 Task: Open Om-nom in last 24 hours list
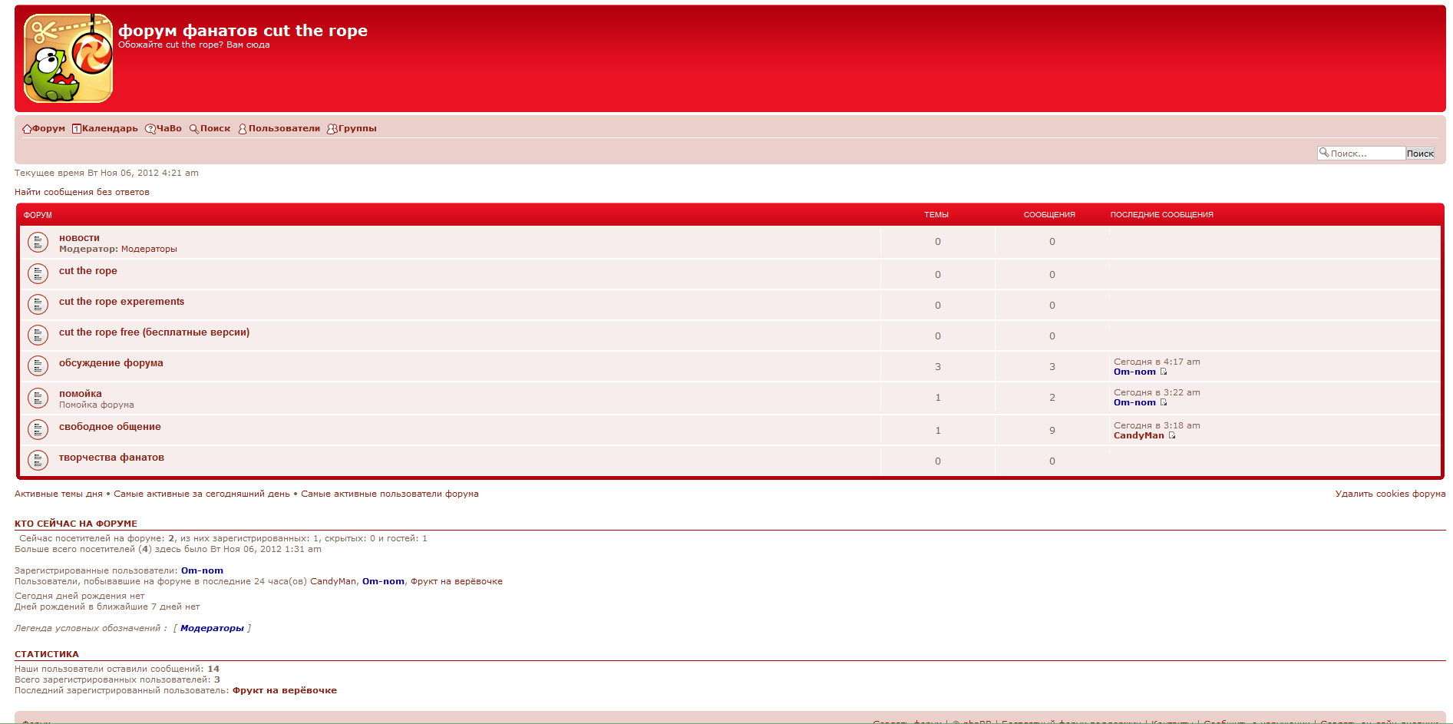point(383,581)
